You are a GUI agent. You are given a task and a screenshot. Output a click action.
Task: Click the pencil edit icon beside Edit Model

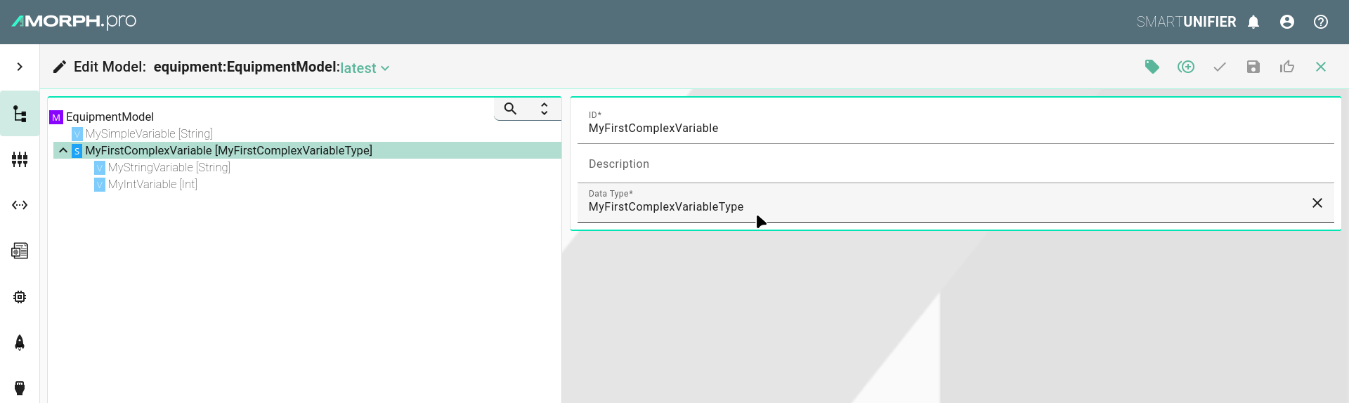click(60, 67)
